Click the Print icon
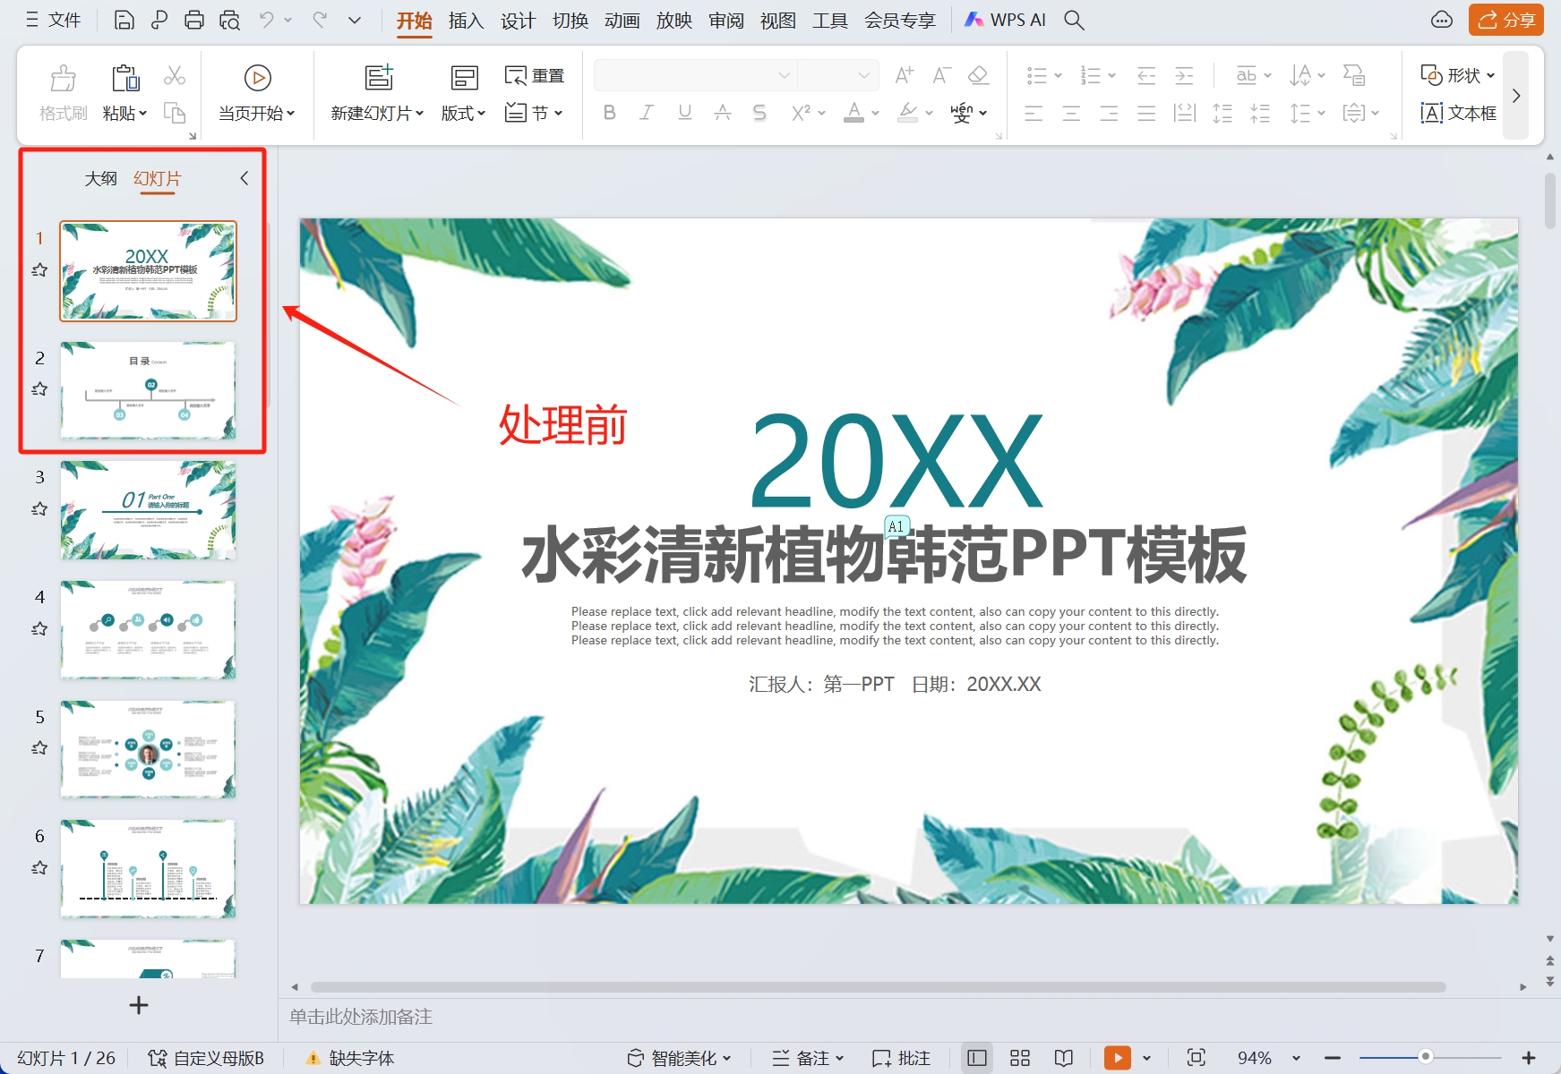 click(193, 20)
